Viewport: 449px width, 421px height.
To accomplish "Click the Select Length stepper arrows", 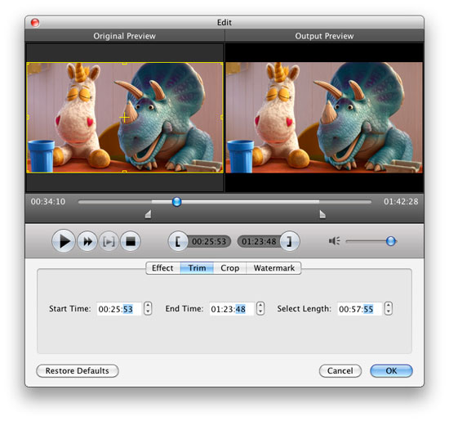I will click(389, 308).
